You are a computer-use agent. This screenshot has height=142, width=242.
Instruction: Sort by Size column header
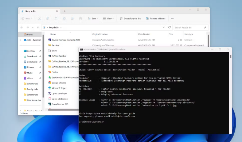(x=171, y=34)
